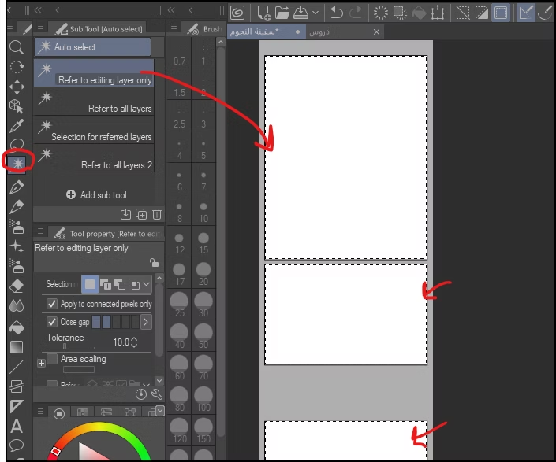This screenshot has width=556, height=462.
Task: Click the Tolerance slider
Action: [79, 346]
